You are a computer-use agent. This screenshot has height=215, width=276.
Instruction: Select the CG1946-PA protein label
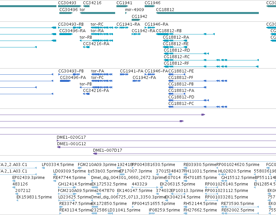[156, 71]
